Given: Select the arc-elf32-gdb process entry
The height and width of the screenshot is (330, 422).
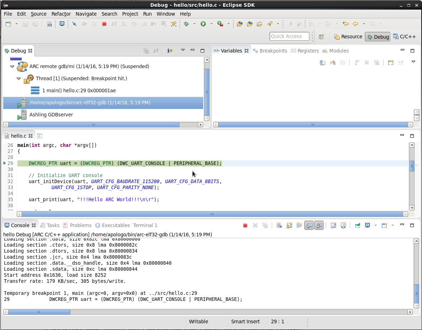Looking at the screenshot, I should pos(103,103).
